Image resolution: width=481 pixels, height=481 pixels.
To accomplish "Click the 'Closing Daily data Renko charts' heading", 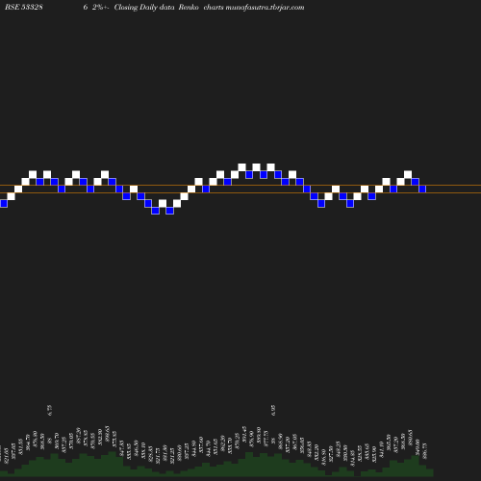I will pyautogui.click(x=169, y=8).
